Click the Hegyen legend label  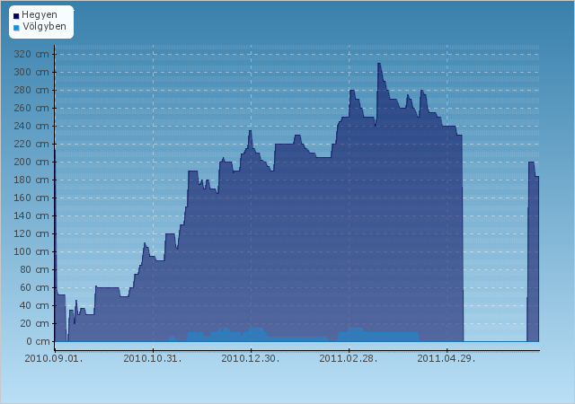(x=40, y=14)
